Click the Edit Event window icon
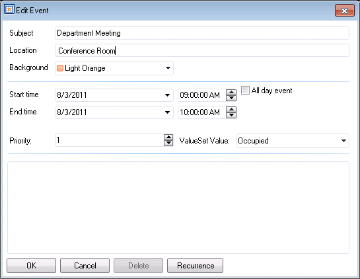 9,10
